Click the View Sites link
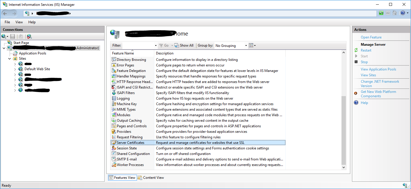The height and width of the screenshot is (189, 411). (x=368, y=75)
